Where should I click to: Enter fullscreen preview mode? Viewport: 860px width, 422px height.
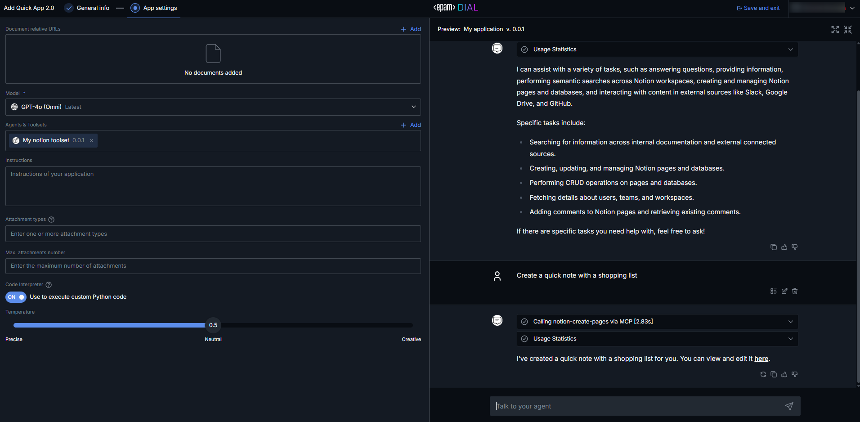(x=835, y=30)
